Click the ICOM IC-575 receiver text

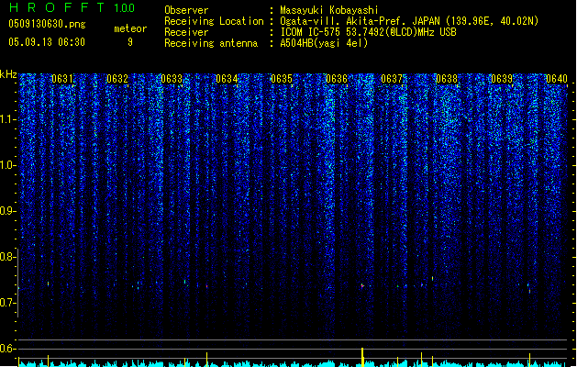pyautogui.click(x=368, y=32)
